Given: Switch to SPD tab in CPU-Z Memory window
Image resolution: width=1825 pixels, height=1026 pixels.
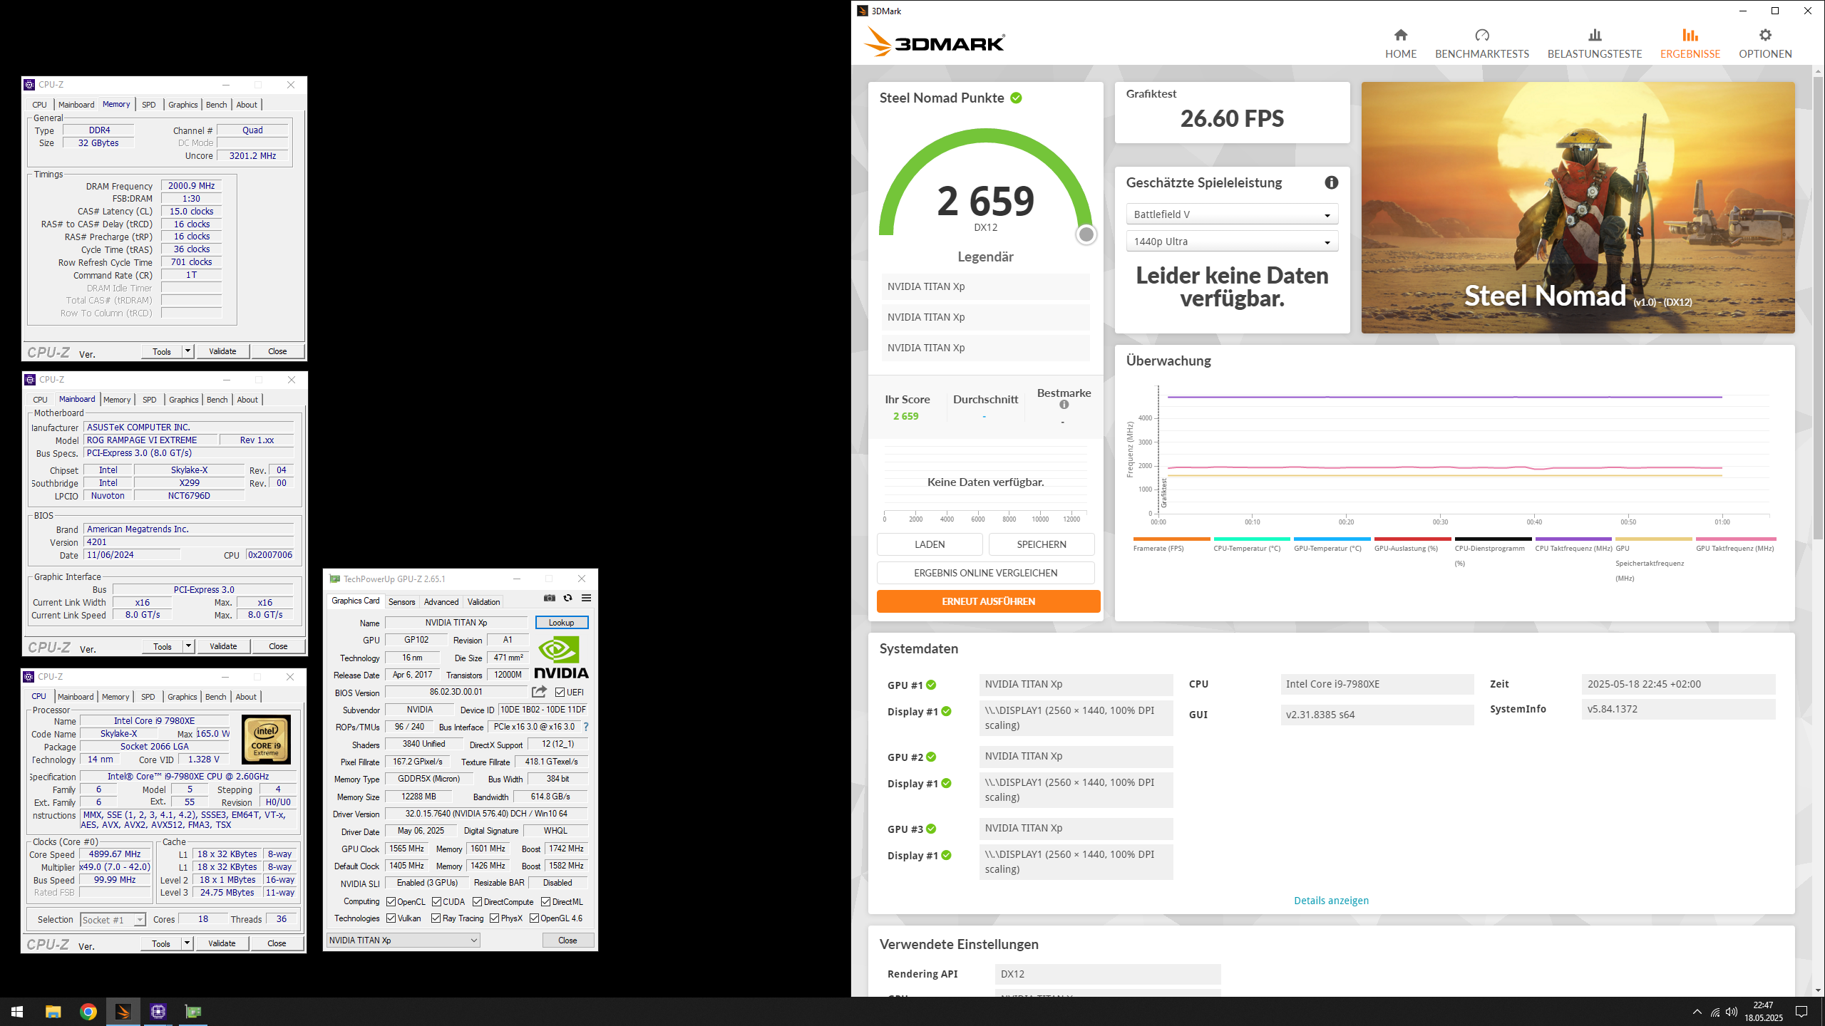Looking at the screenshot, I should click(148, 105).
